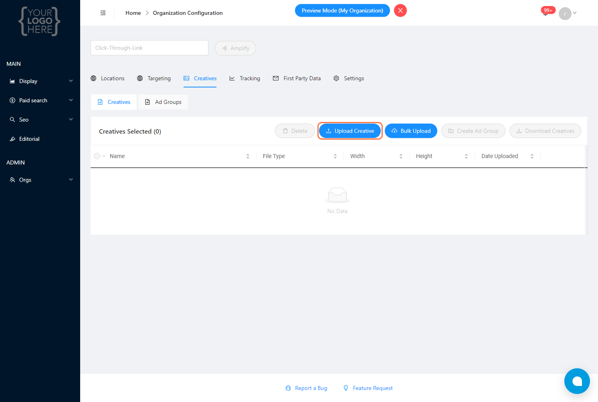
Task: Click the Orgs people icon
Action: (12, 180)
